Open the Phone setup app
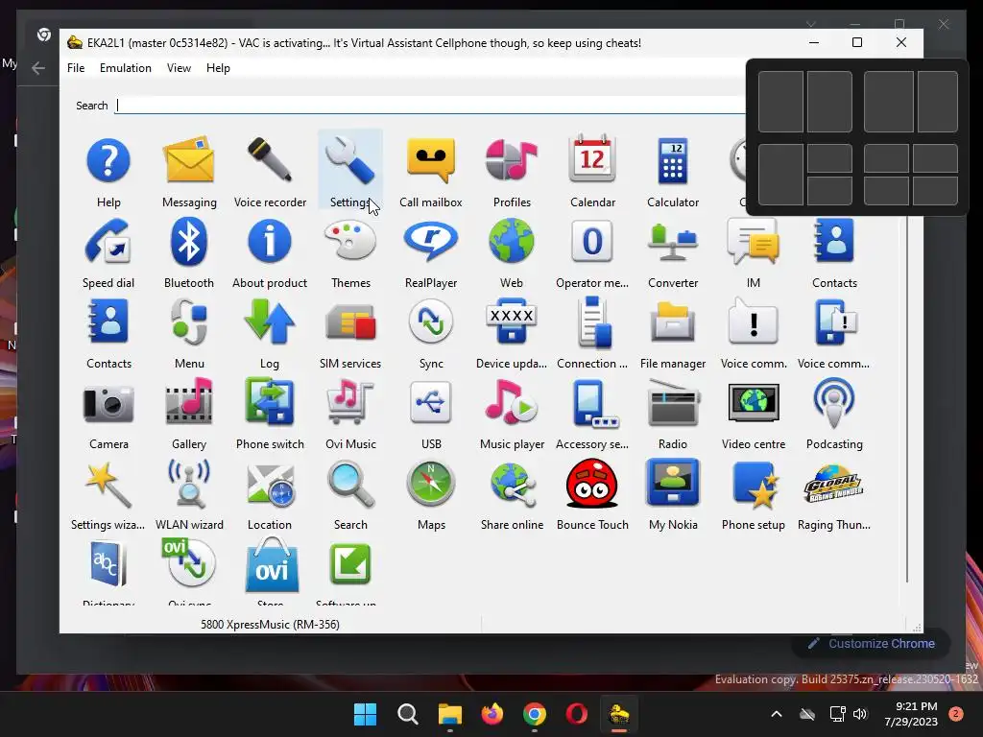This screenshot has width=983, height=737. 754,485
